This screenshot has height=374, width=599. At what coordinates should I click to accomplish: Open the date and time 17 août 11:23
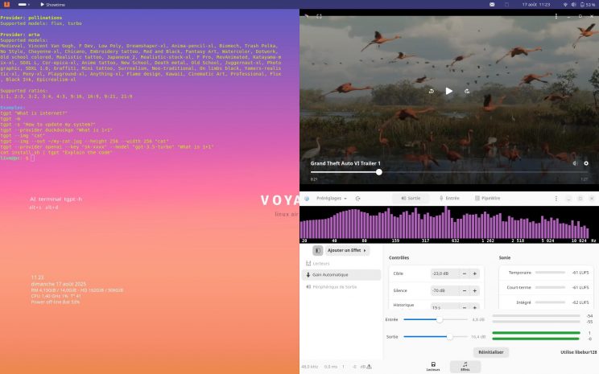[x=536, y=5]
